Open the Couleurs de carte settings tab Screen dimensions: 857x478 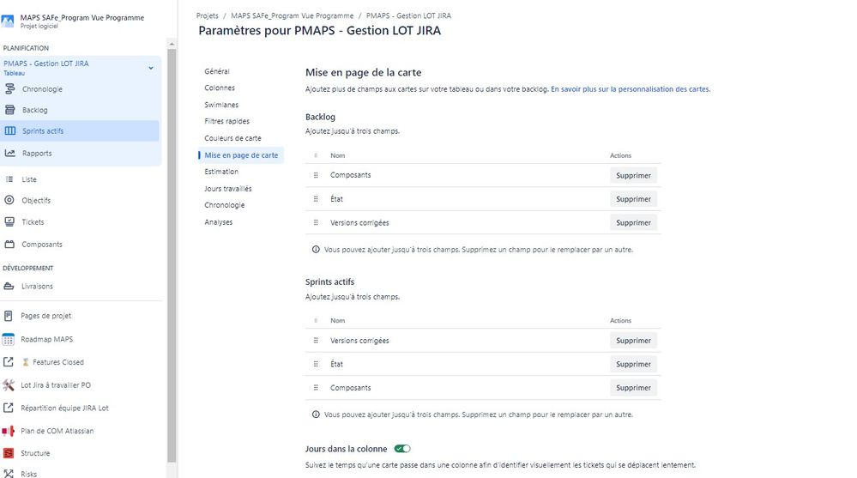pyautogui.click(x=232, y=138)
